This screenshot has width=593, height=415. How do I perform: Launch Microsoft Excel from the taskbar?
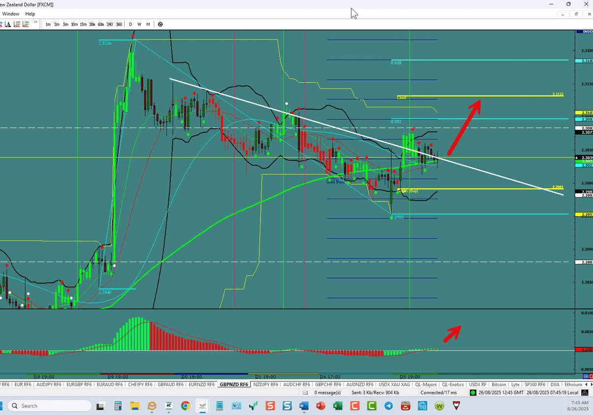click(x=338, y=406)
